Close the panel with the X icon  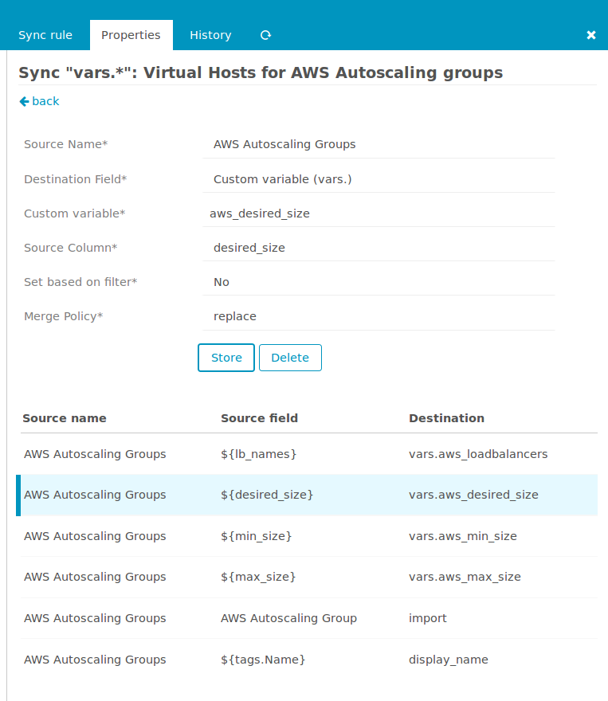click(x=591, y=35)
